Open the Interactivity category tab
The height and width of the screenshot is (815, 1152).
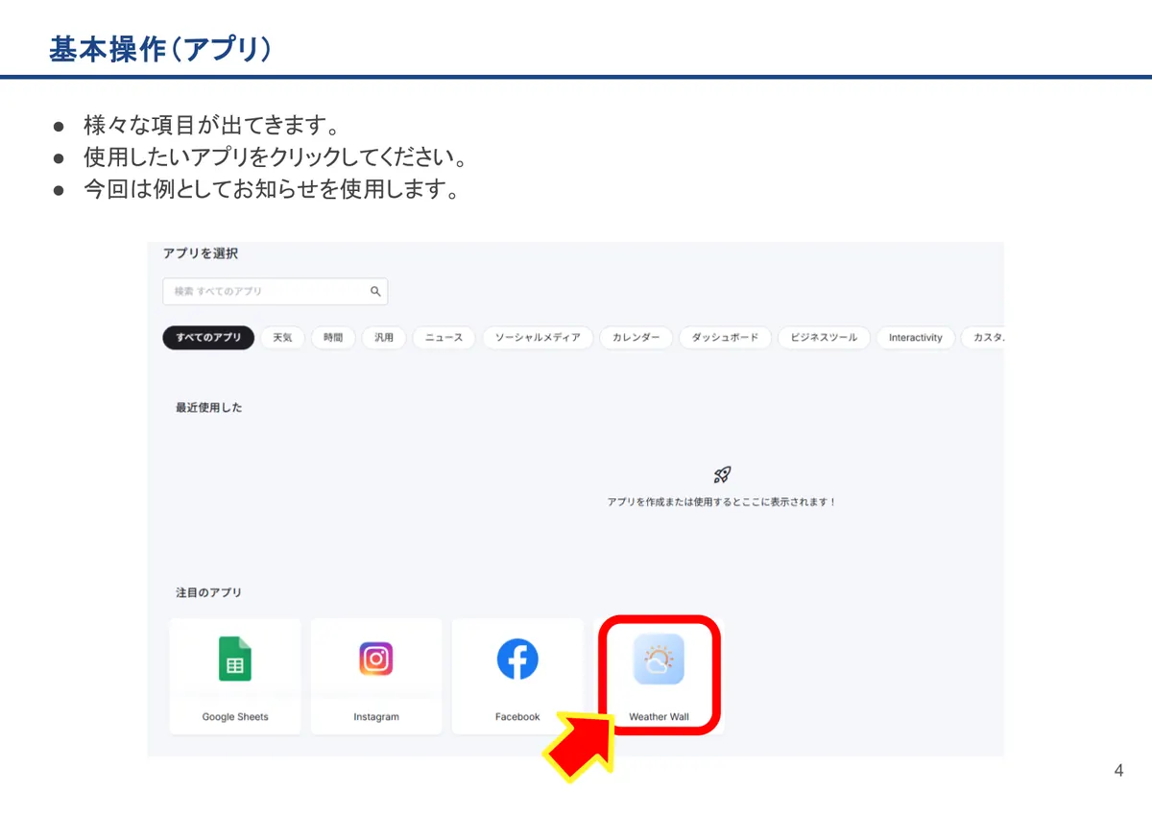coord(916,338)
